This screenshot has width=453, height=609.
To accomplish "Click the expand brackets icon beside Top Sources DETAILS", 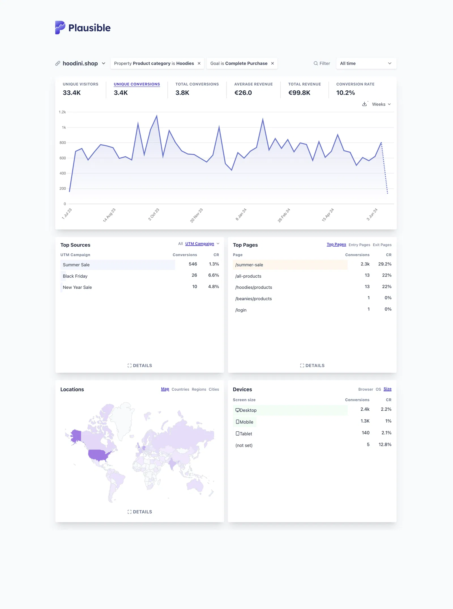I will (130, 365).
